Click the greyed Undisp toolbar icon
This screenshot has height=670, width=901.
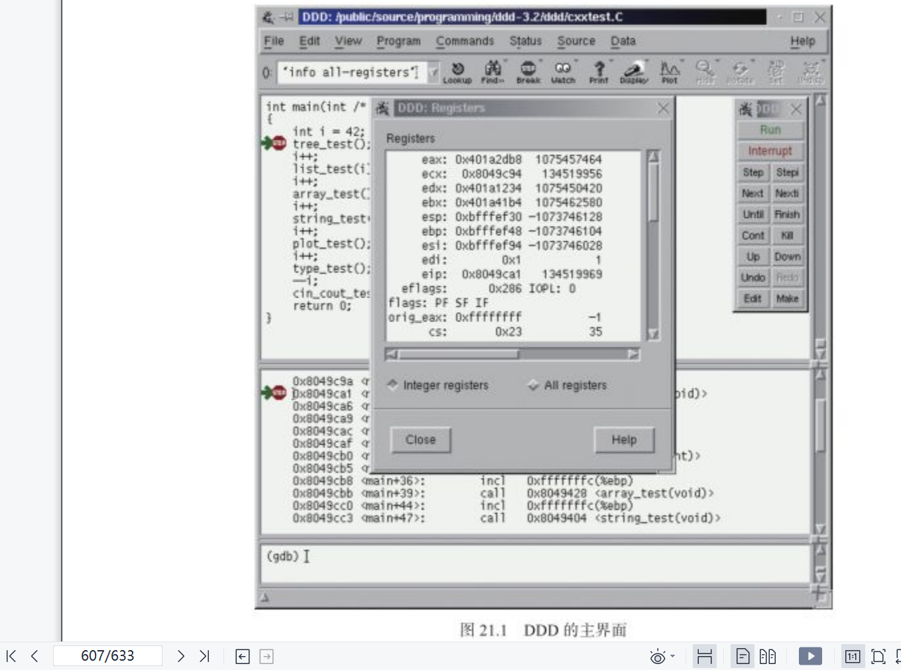point(810,72)
